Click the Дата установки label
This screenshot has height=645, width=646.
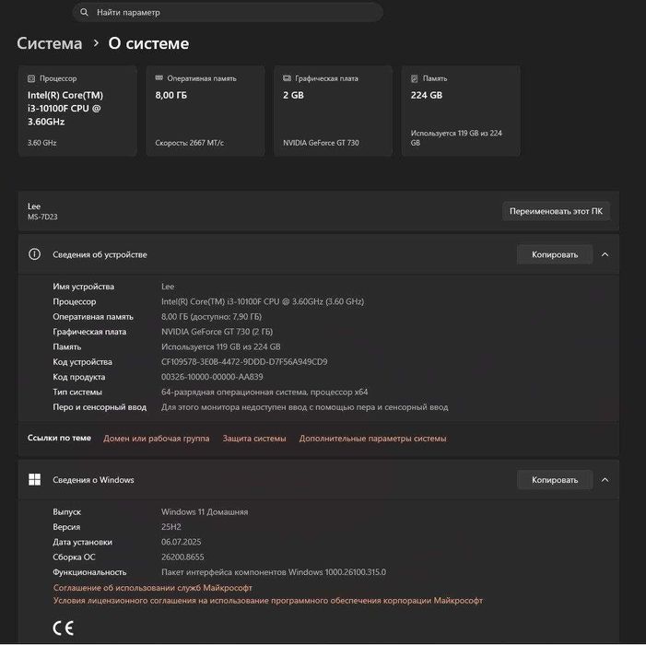pos(82,542)
